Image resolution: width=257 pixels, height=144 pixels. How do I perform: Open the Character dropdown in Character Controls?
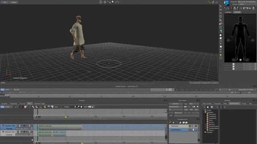tap(247, 2)
